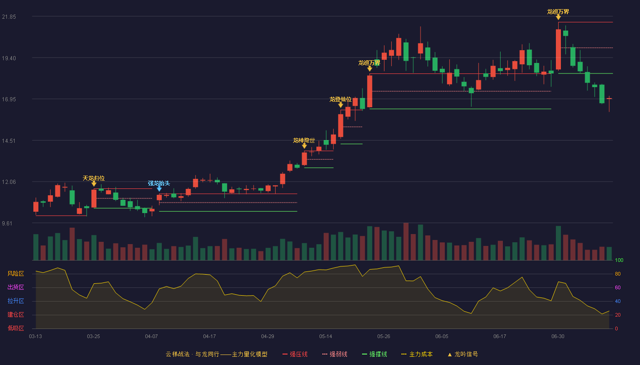Toggle the 龙吟信号 legend entry
The image size is (640, 365).
462,354
